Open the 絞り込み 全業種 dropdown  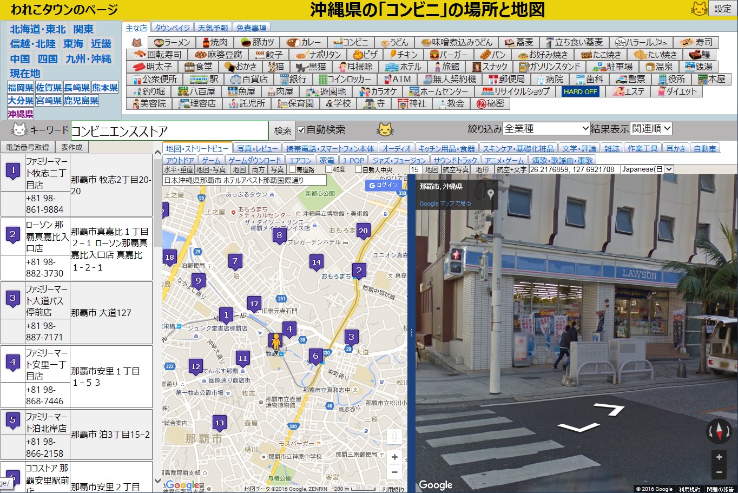point(546,129)
